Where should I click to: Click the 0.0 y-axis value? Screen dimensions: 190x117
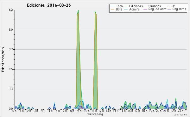[11, 109]
